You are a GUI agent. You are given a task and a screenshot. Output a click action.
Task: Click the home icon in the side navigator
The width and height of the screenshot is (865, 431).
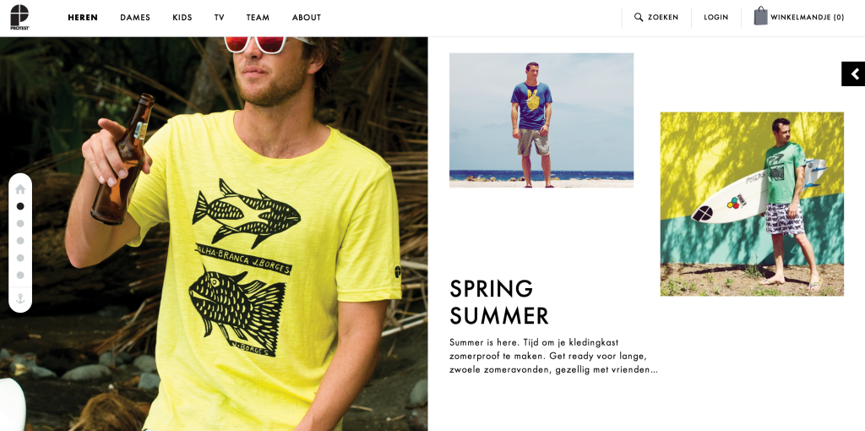(20, 189)
